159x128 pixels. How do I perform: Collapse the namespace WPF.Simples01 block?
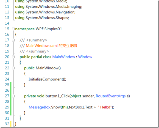(x=13, y=29)
